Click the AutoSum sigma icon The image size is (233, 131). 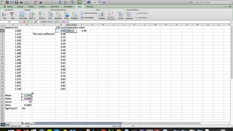click(60, 2)
